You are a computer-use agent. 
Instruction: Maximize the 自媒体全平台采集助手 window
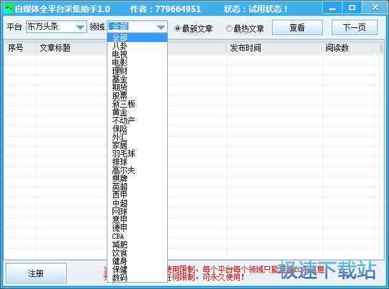[x=351, y=8]
